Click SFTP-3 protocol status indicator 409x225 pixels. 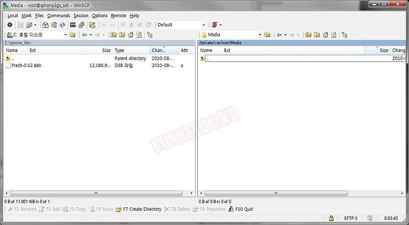coord(350,218)
